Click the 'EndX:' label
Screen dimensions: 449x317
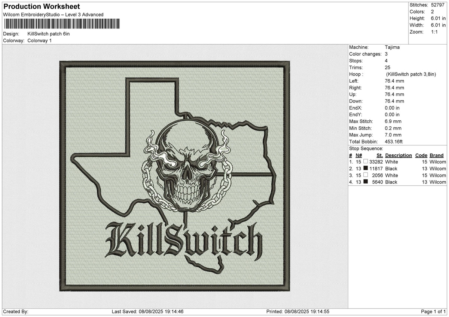(x=356, y=108)
